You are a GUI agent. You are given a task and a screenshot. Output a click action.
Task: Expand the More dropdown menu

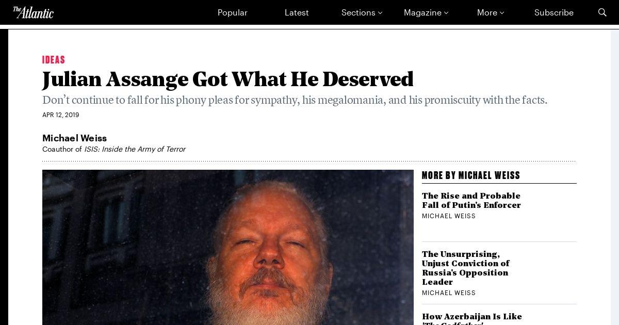point(491,12)
